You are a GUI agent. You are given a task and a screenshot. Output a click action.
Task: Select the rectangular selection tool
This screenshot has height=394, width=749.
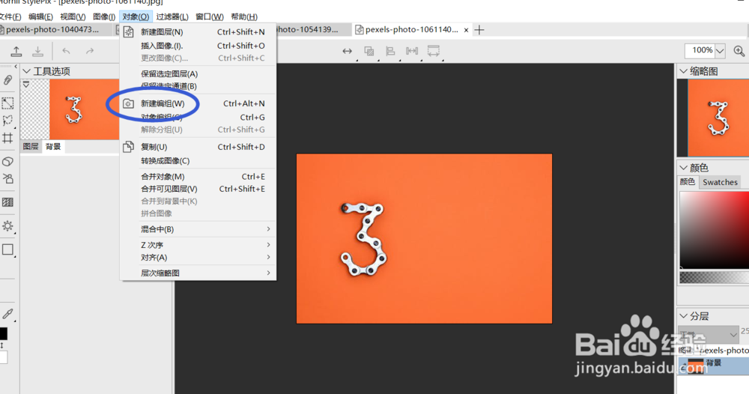pos(7,103)
